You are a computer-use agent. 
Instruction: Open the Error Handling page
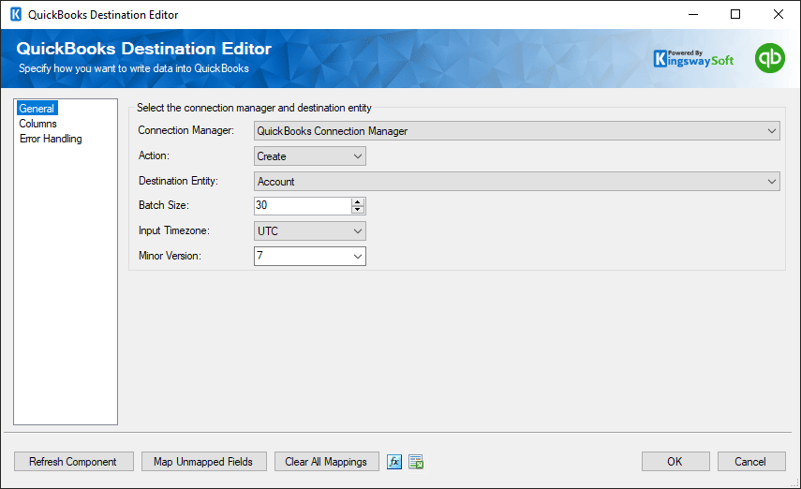coord(51,139)
